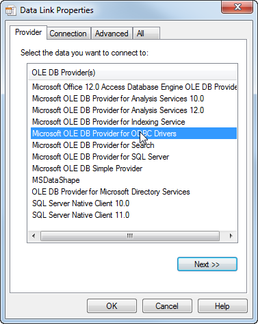Open the Advanced tab
This screenshot has height=324, width=258.
click(112, 34)
